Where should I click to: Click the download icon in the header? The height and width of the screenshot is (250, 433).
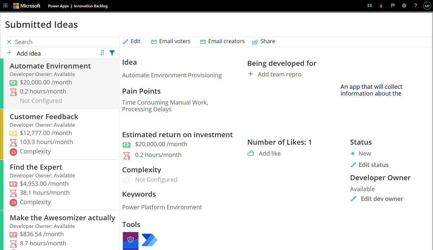coord(381,5)
